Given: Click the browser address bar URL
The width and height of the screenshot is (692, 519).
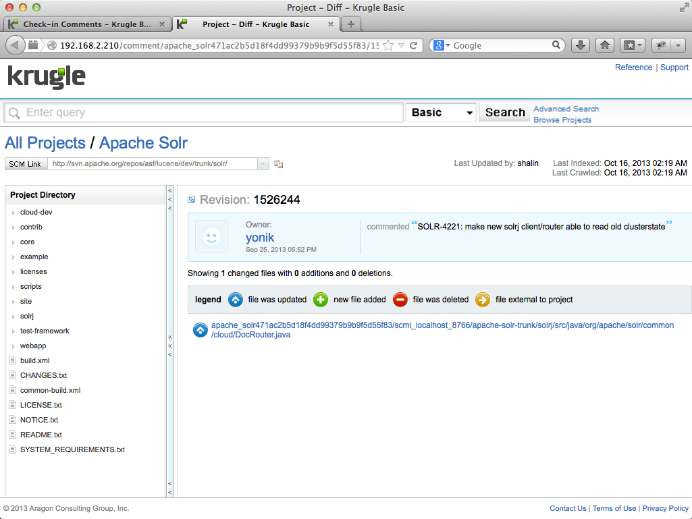Looking at the screenshot, I should tap(219, 45).
